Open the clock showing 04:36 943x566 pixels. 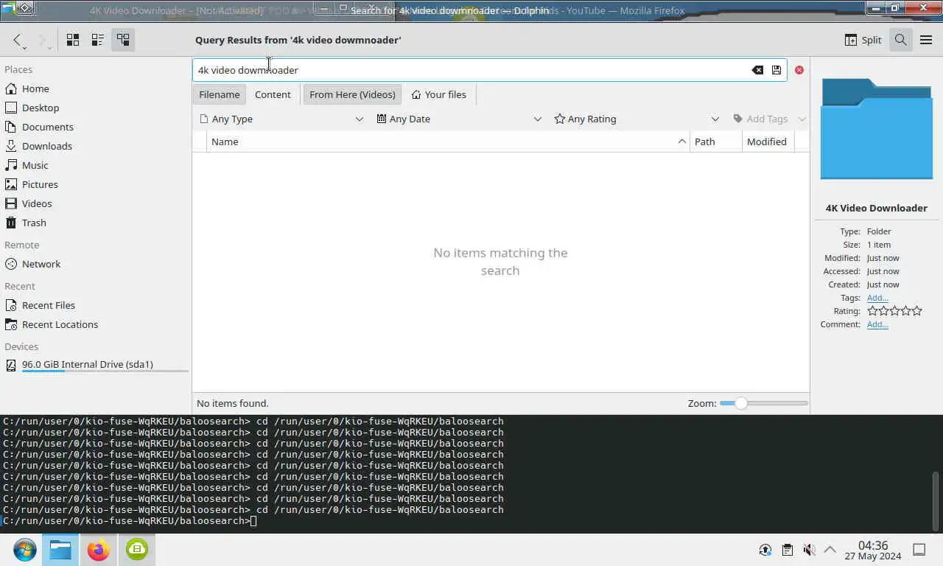(x=873, y=550)
